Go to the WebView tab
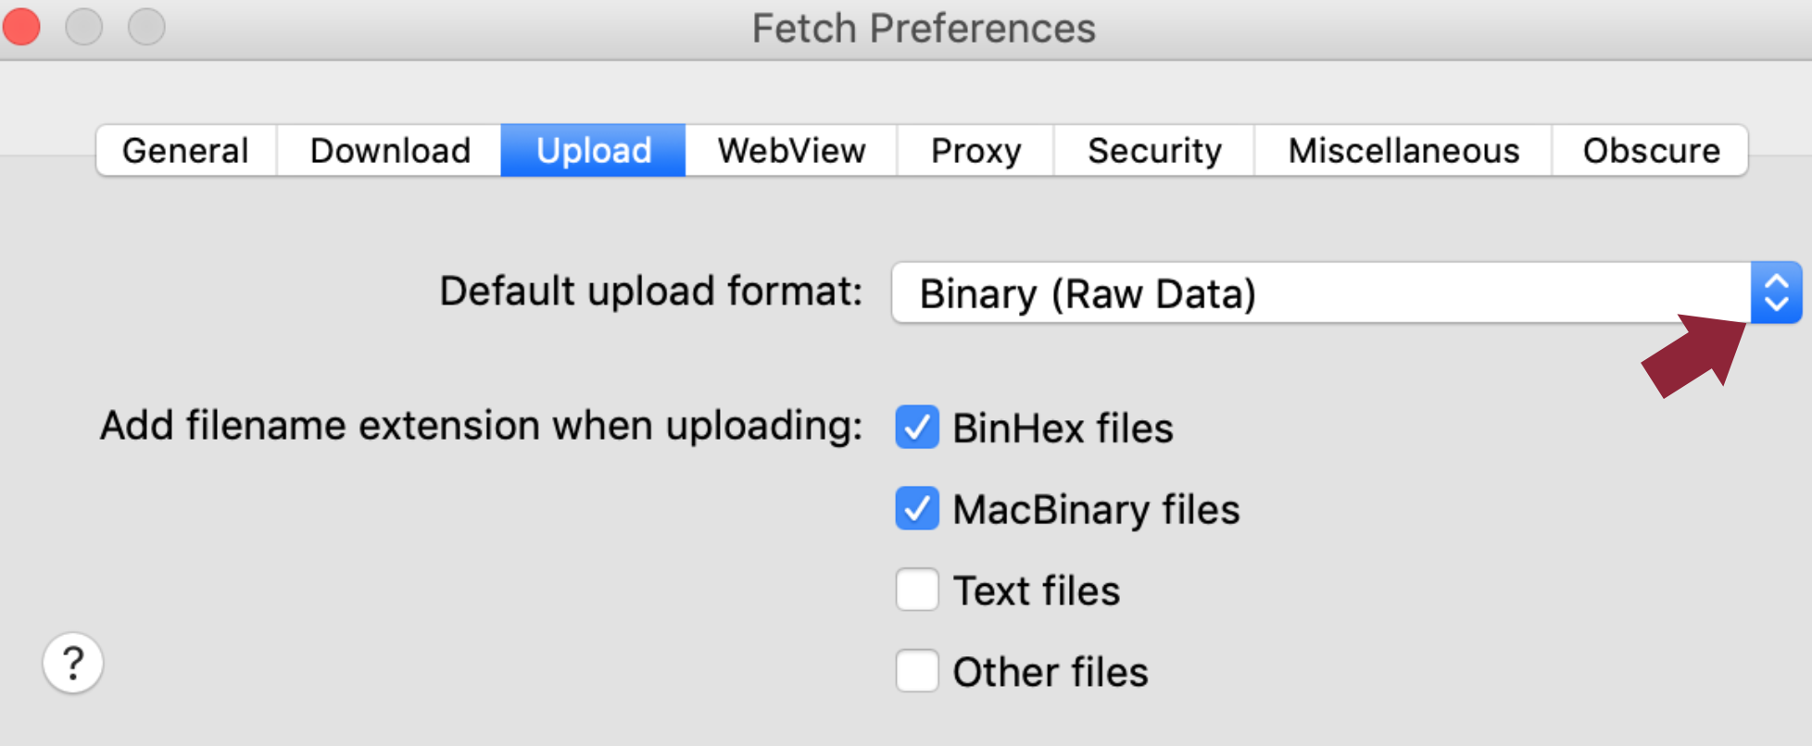The width and height of the screenshot is (1812, 746). (791, 150)
